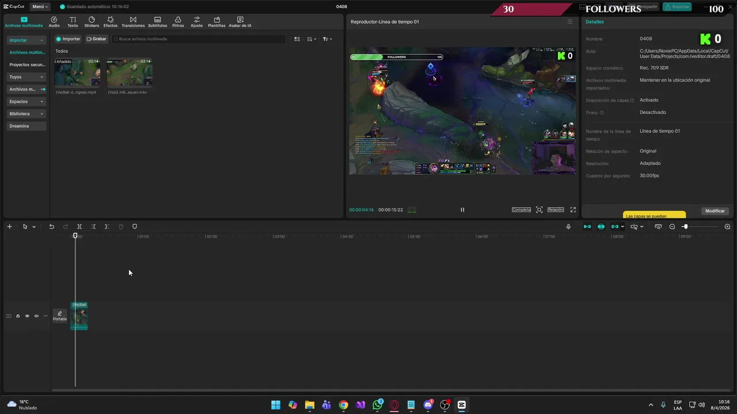Viewport: 737px width, 414px height.
Task: Open the media filter dropdown
Action: click(327, 39)
